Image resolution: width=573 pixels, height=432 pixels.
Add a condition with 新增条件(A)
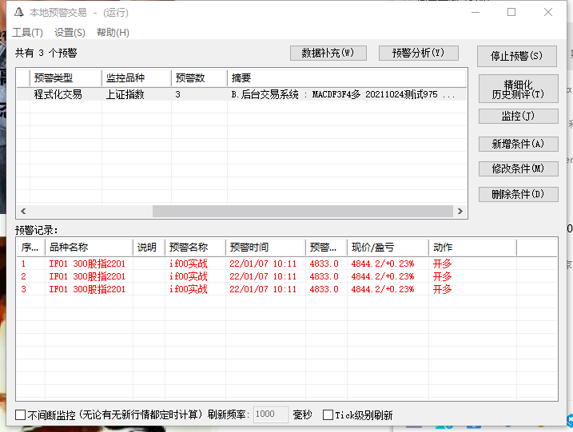516,145
